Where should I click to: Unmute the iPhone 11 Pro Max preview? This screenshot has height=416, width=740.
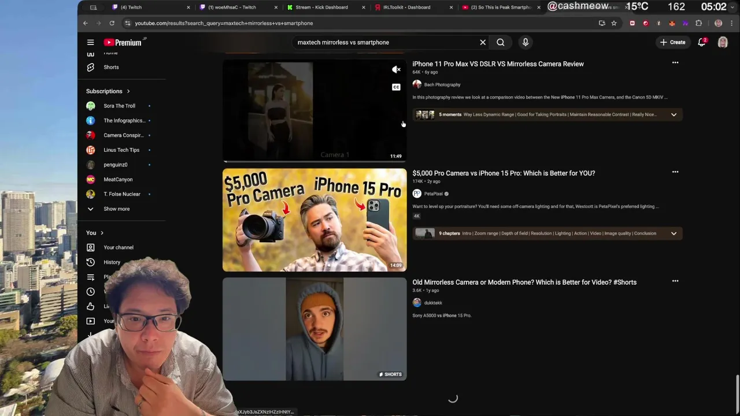point(396,70)
